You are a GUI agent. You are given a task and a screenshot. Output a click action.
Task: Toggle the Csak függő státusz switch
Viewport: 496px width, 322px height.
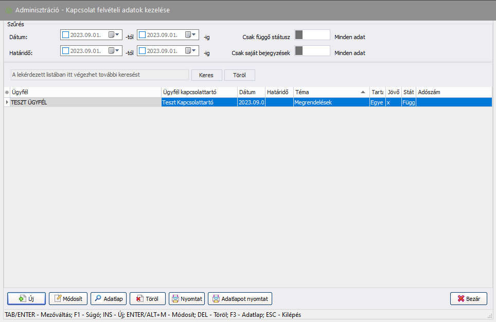click(312, 35)
